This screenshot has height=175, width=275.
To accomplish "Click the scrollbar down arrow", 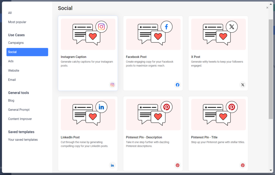I will click(x=271, y=170).
